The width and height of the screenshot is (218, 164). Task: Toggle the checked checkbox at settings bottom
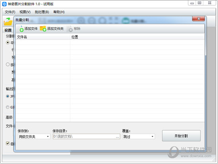8,143
